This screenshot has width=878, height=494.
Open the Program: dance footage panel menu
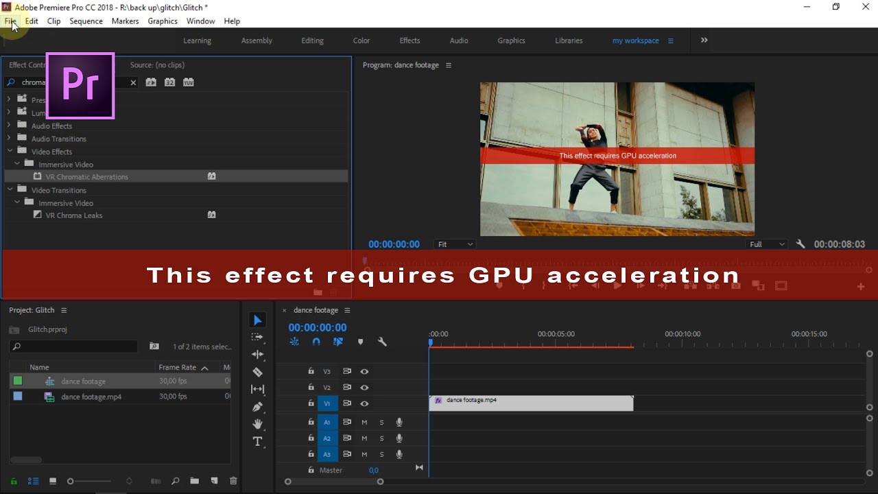coord(449,65)
